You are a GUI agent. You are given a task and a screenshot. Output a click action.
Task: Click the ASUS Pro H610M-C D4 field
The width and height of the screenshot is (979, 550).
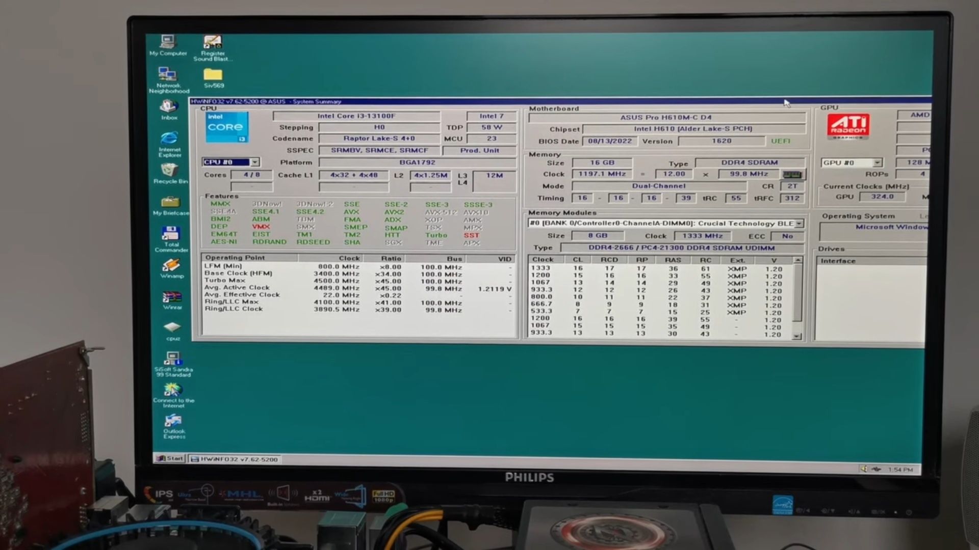point(666,118)
